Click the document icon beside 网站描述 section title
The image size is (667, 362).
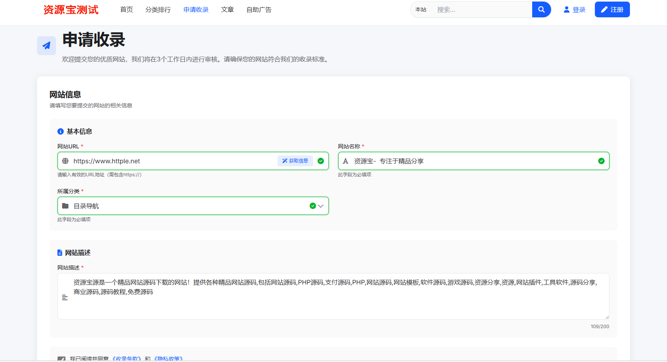[60, 253]
